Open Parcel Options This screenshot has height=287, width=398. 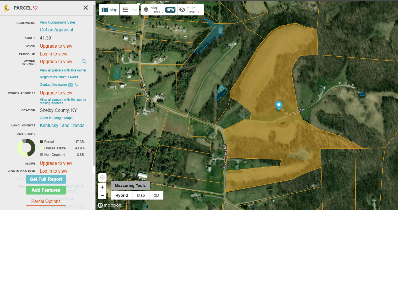[x=46, y=201]
